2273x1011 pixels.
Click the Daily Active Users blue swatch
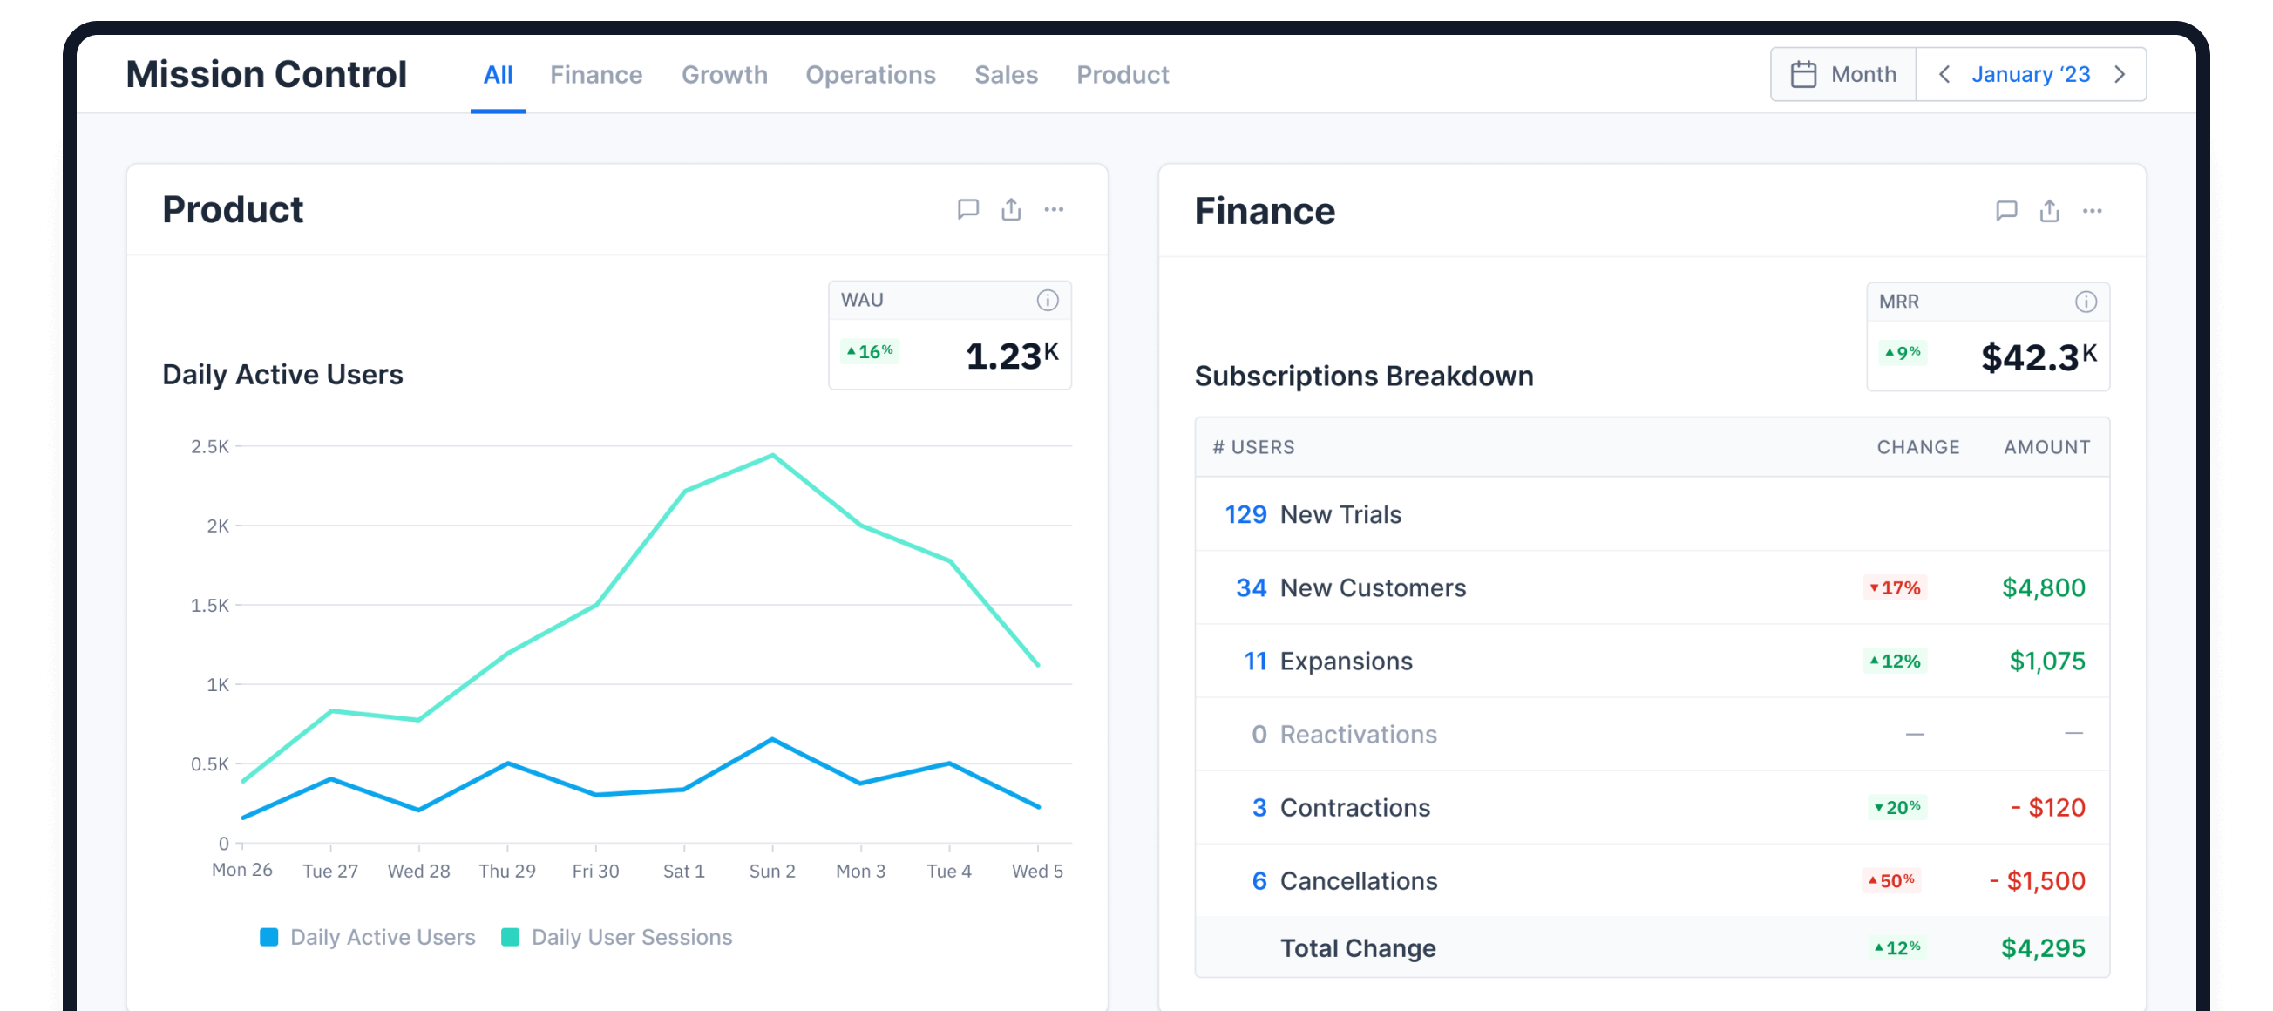coord(269,937)
